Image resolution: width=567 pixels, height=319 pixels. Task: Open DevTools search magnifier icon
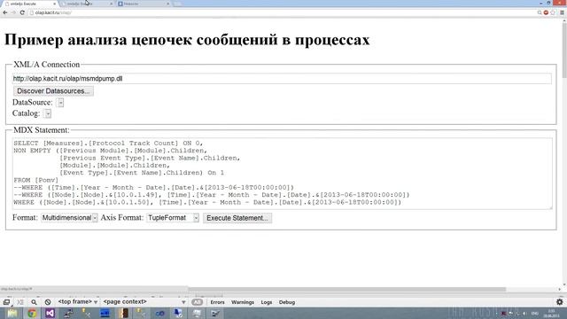pos(34,302)
